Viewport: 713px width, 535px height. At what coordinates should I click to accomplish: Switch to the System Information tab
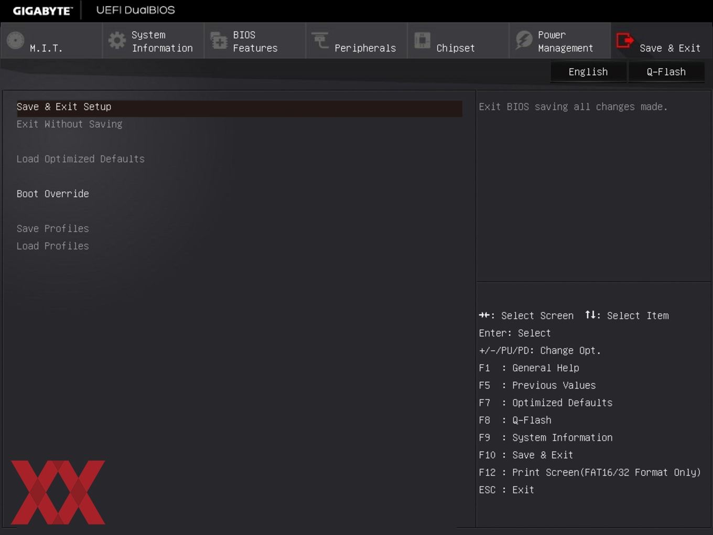153,40
